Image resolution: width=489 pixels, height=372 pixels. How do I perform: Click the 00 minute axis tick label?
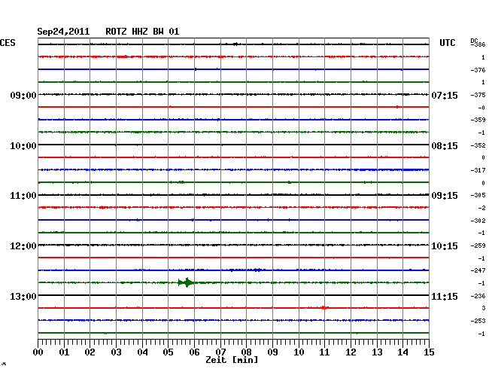[38, 352]
